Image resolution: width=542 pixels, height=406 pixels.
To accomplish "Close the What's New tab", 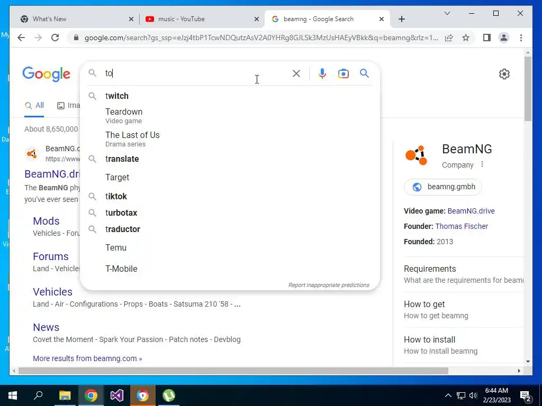I will point(131,20).
